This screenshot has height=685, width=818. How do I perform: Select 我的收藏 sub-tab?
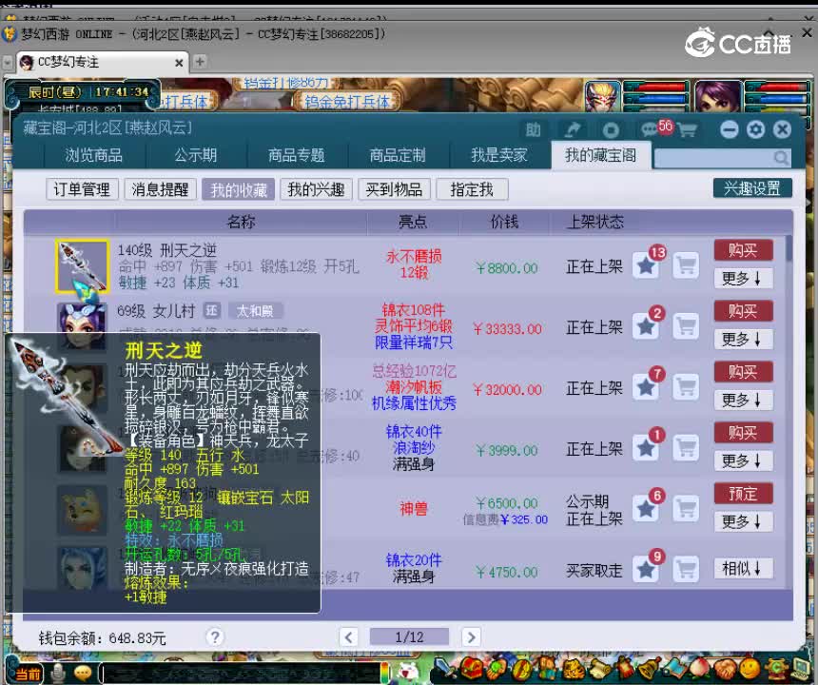(x=239, y=189)
